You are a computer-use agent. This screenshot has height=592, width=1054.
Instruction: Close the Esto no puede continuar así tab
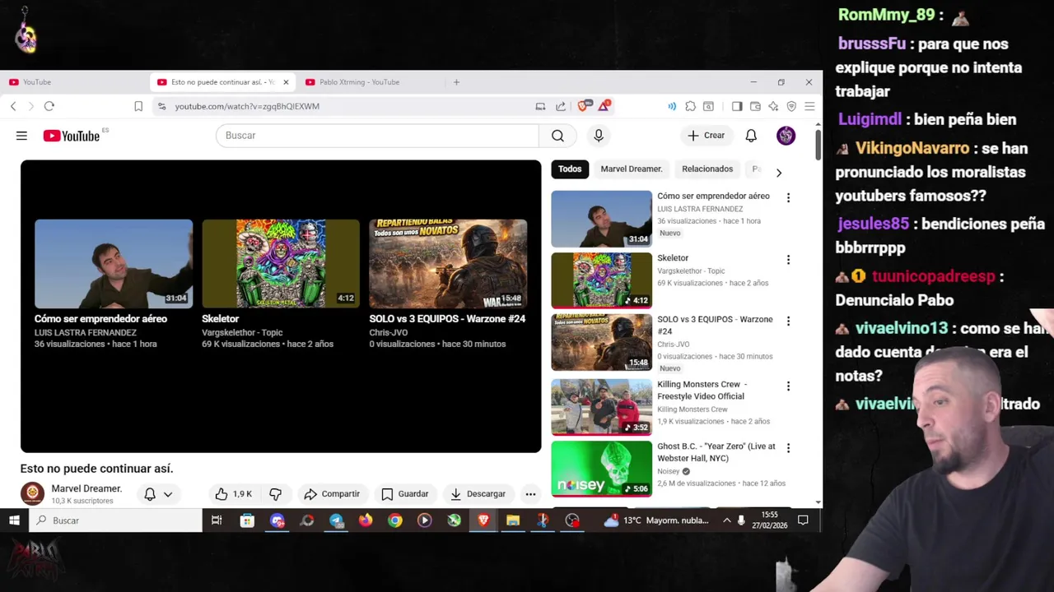tap(286, 82)
